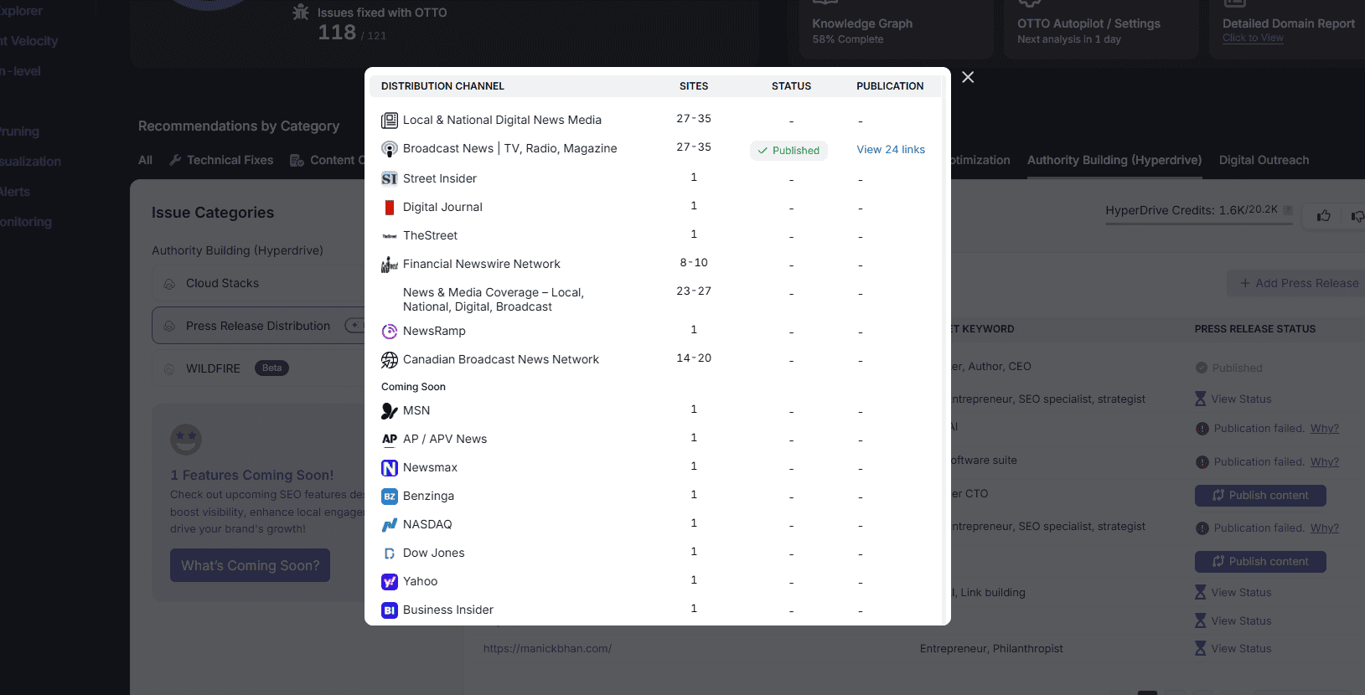The image size is (1365, 695).
Task: Close the distribution channel popup
Action: click(x=968, y=77)
